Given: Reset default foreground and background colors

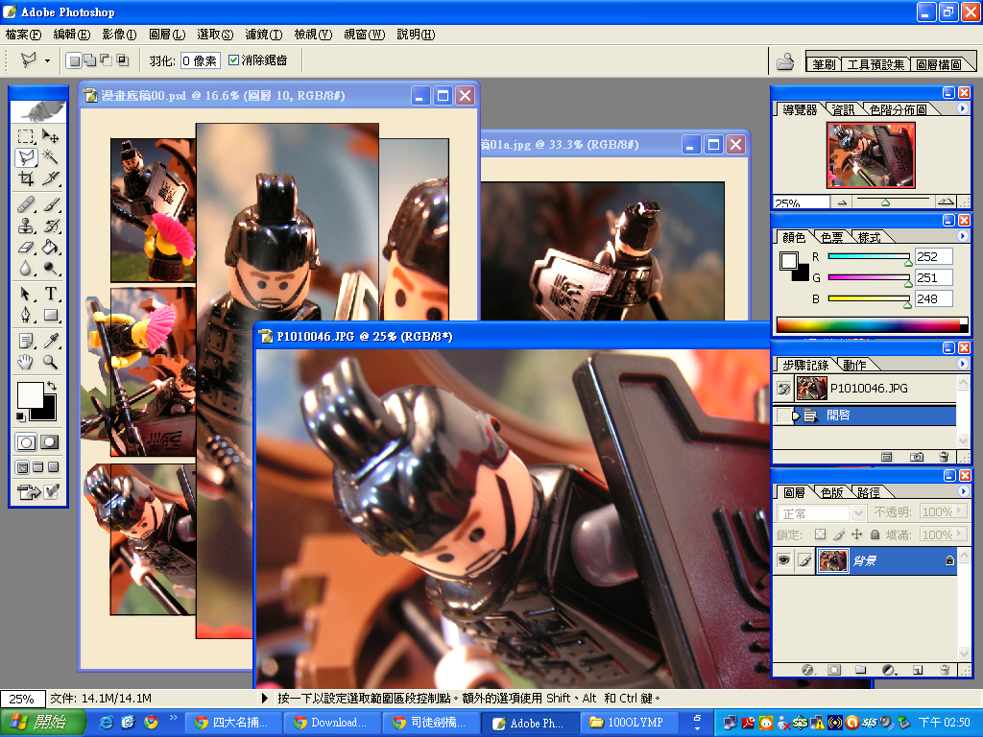Looking at the screenshot, I should tap(21, 416).
